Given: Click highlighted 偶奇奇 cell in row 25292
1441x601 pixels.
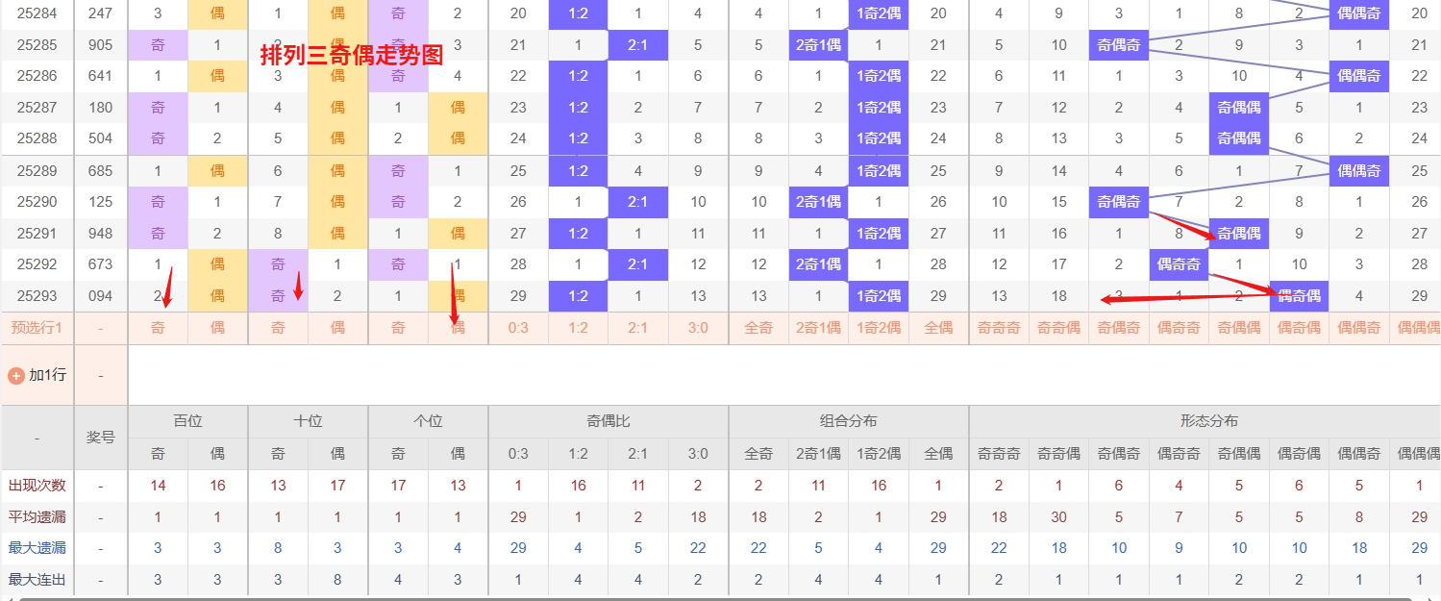Looking at the screenshot, I should coord(1179,264).
